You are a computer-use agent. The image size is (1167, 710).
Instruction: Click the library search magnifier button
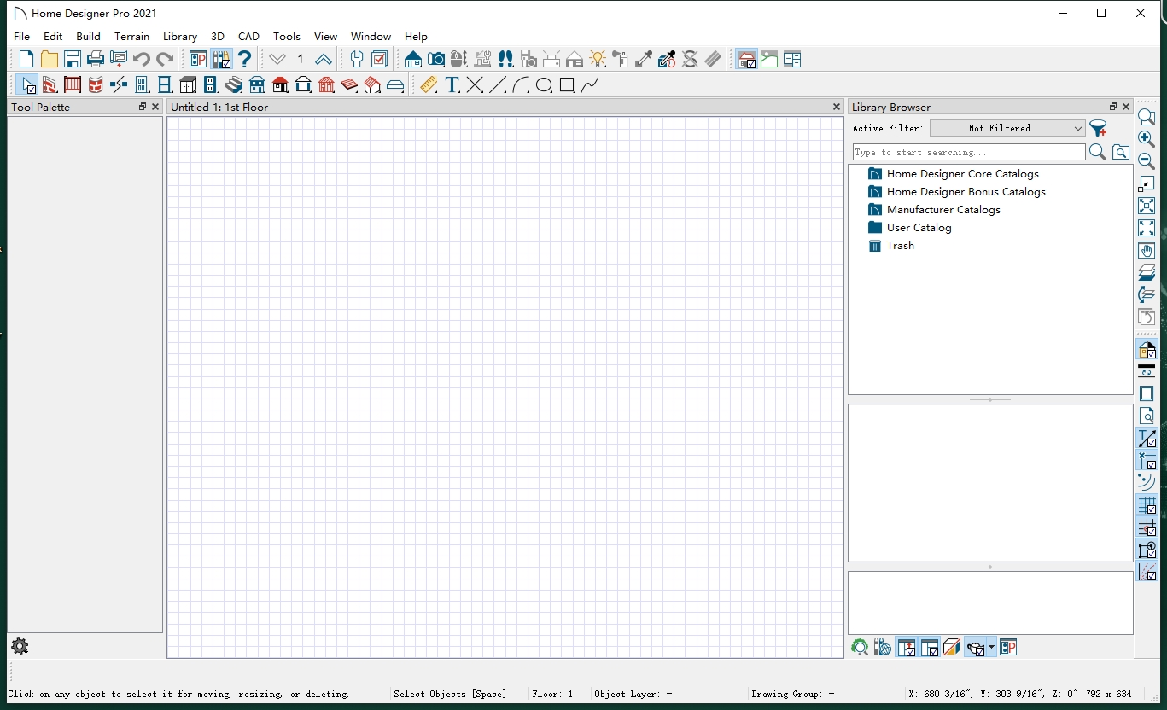[x=1098, y=152]
